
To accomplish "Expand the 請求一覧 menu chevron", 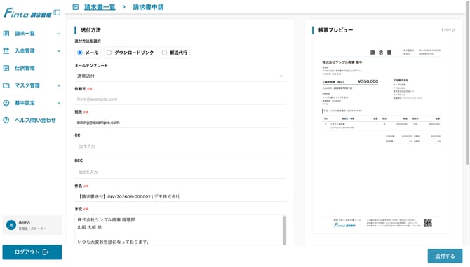I will 59,34.
